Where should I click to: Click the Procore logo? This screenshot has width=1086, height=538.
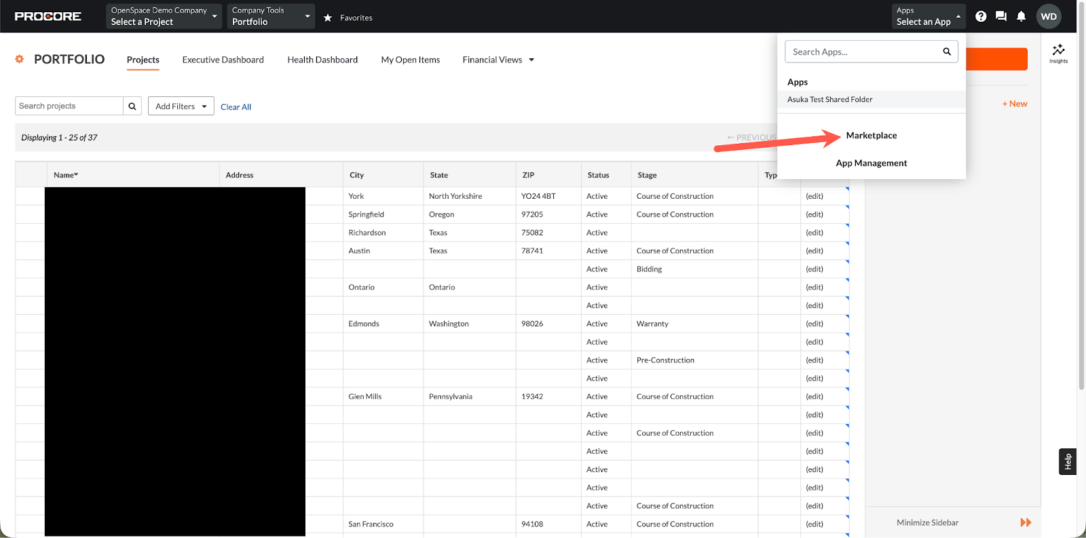(x=48, y=16)
